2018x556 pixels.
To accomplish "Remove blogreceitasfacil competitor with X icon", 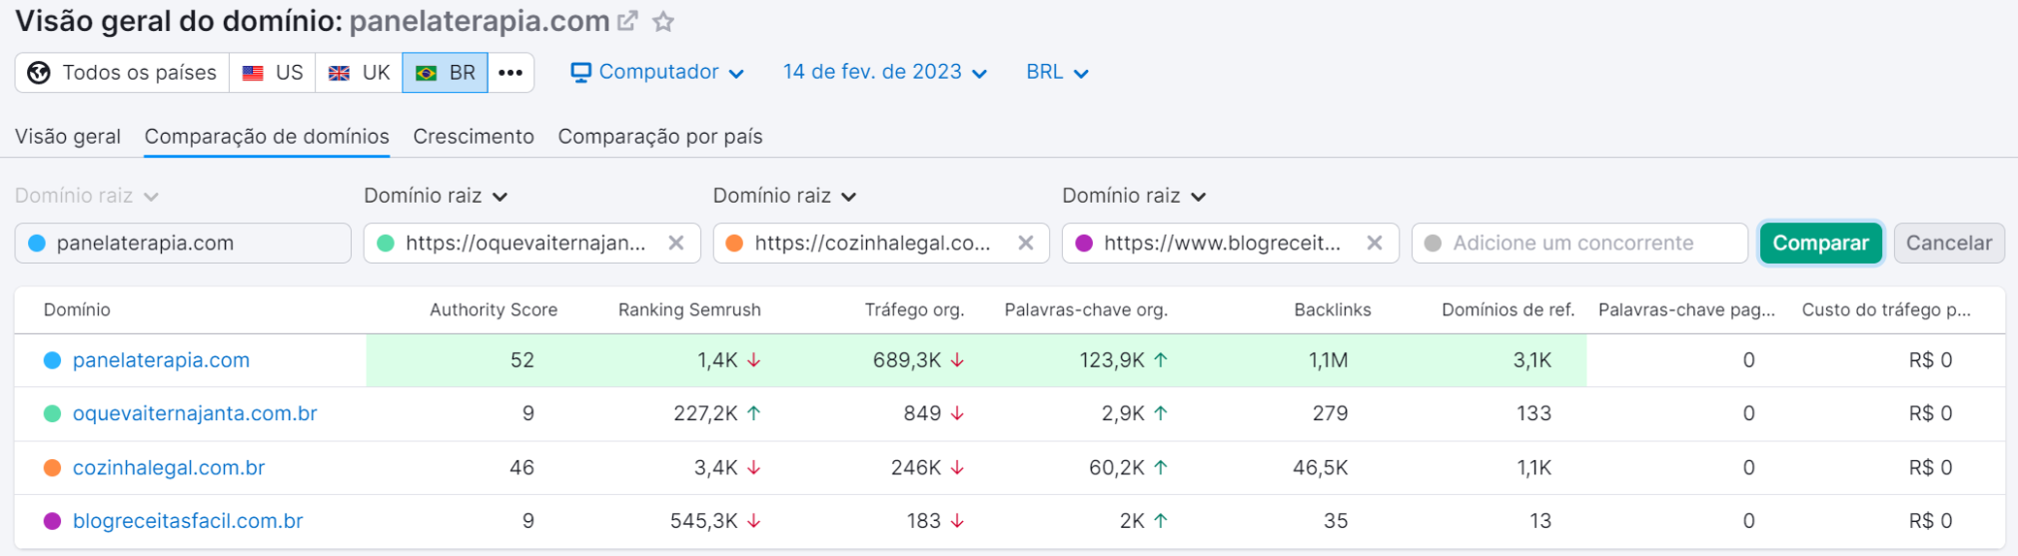I will point(1375,244).
